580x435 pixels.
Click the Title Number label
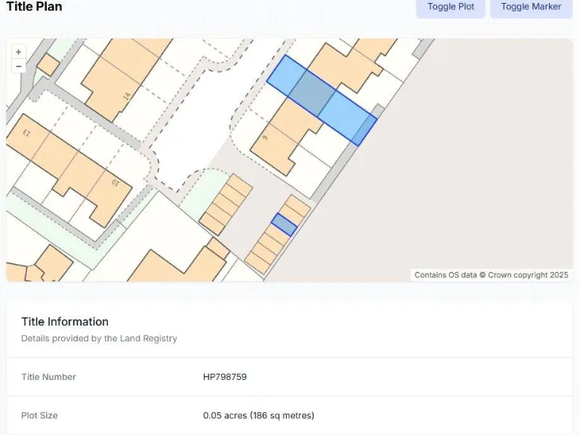coord(48,377)
